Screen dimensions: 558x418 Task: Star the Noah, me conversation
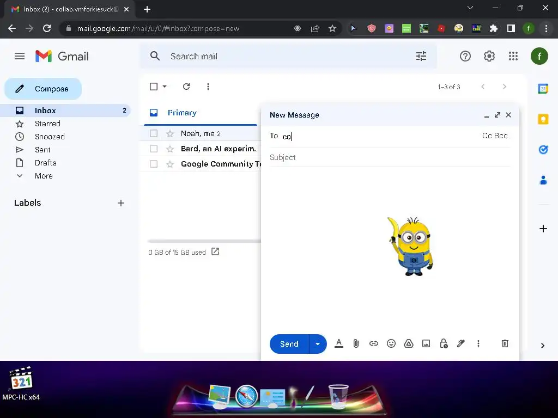coord(170,133)
